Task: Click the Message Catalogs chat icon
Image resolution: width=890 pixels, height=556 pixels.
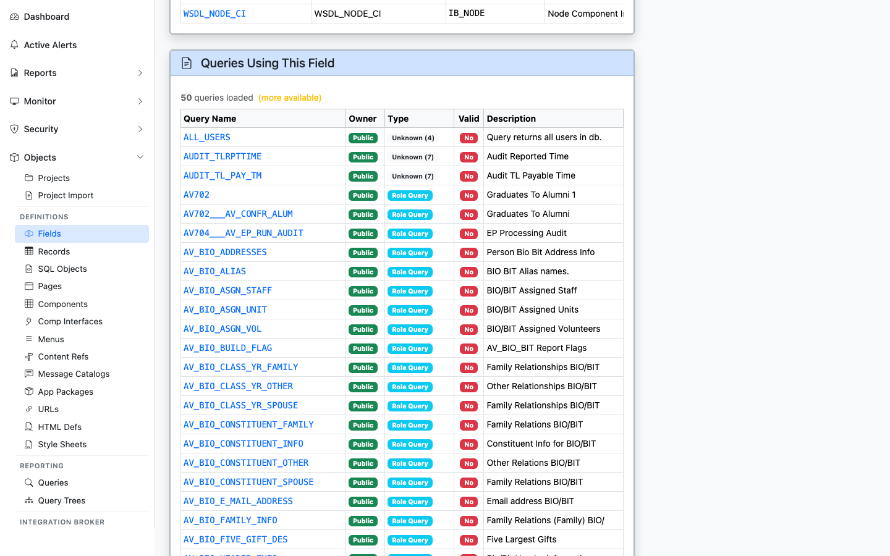Action: [x=29, y=374]
